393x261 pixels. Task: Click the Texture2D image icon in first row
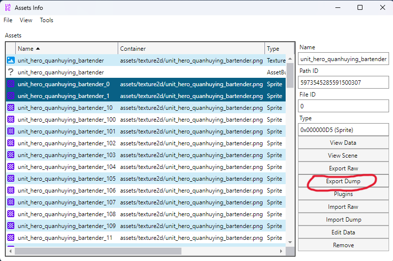(11, 61)
